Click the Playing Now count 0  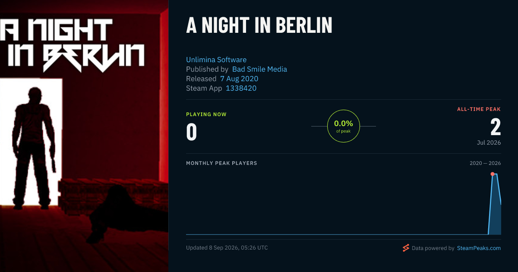(x=191, y=132)
